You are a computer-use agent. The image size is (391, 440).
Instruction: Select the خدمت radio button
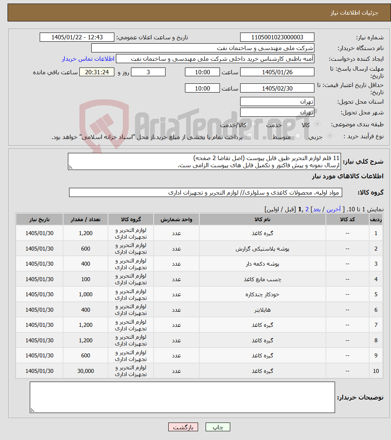point(289,124)
